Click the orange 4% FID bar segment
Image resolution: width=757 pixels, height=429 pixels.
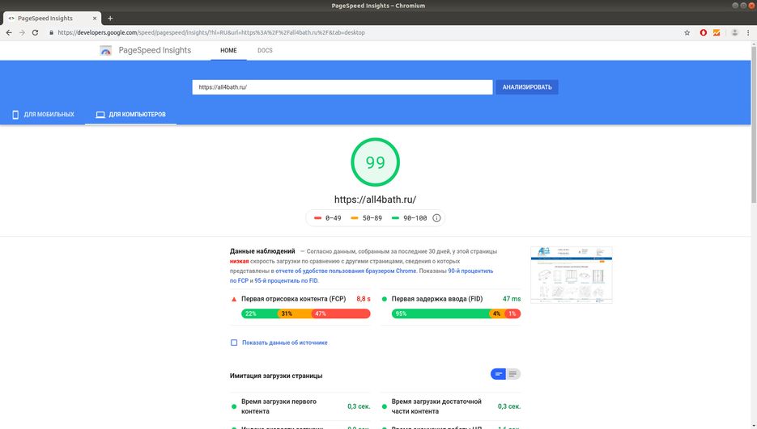[x=497, y=313]
